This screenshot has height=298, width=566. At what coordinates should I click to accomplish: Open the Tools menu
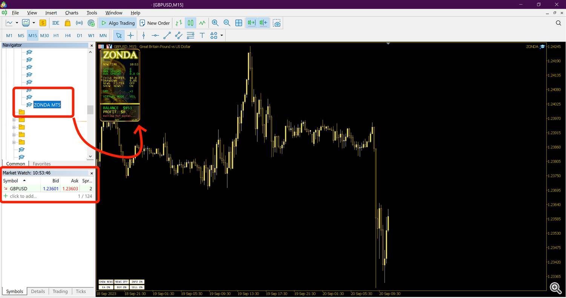click(92, 12)
